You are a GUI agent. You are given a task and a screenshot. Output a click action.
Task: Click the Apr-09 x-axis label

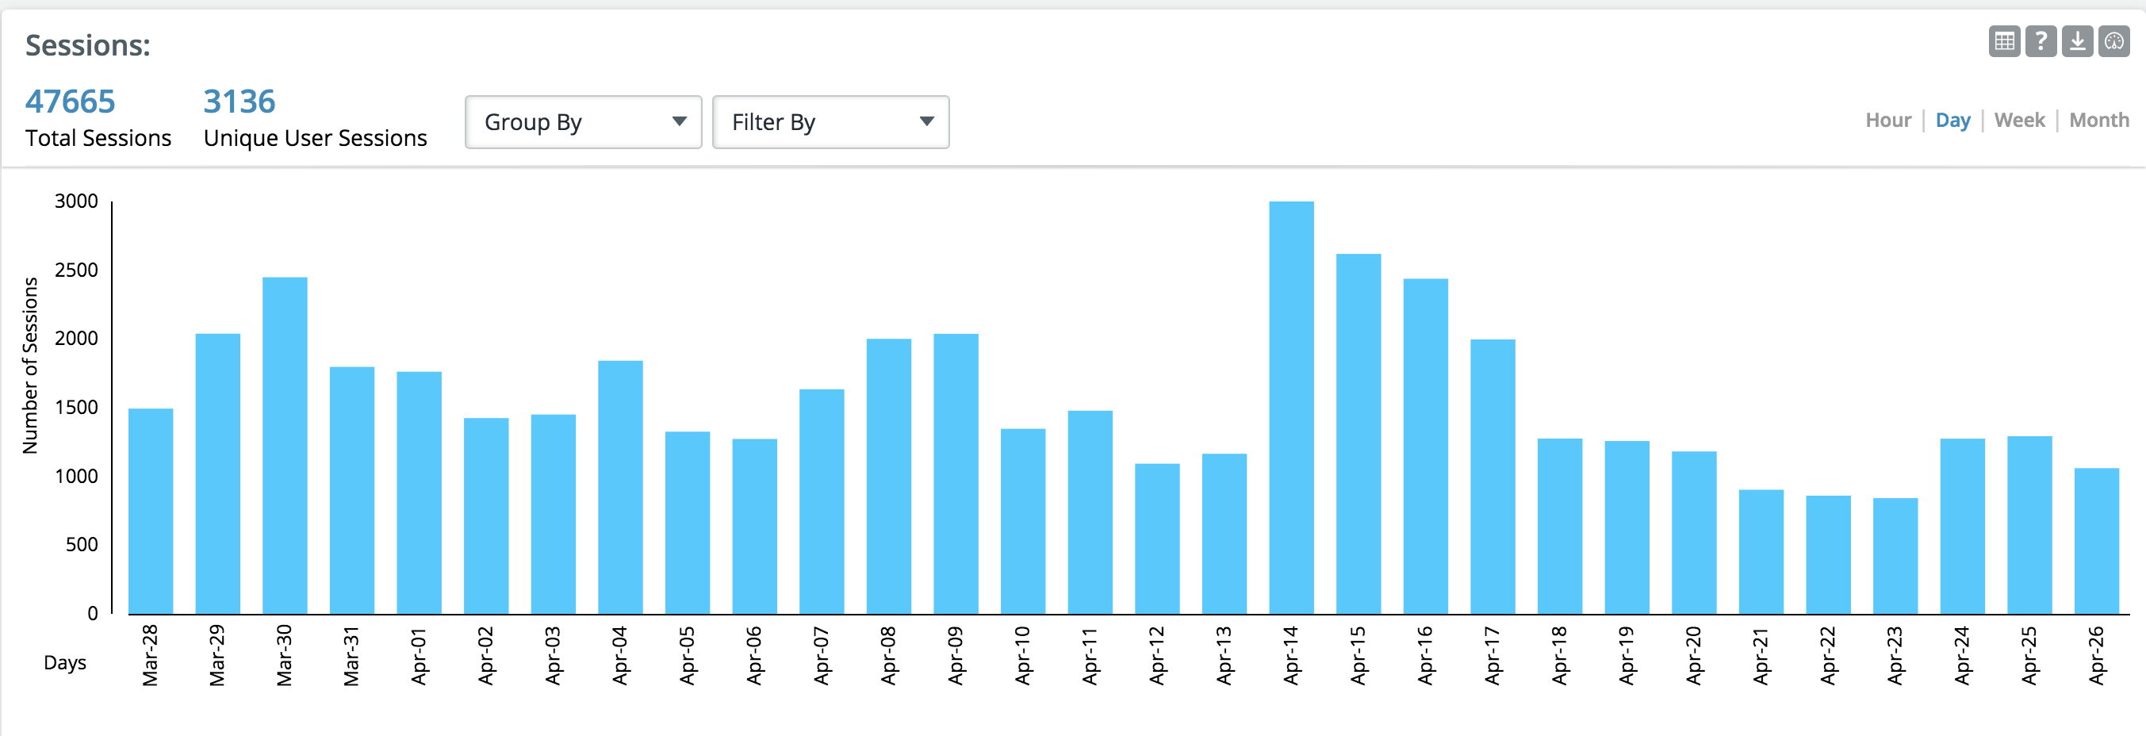tap(956, 656)
